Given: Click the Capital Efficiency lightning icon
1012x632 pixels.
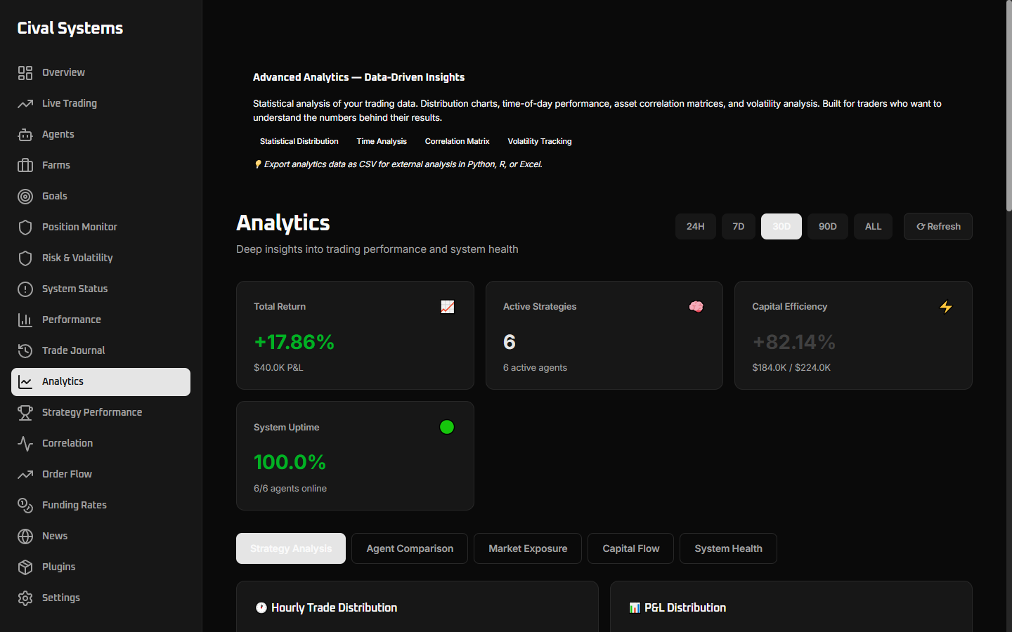Looking at the screenshot, I should [x=946, y=307].
